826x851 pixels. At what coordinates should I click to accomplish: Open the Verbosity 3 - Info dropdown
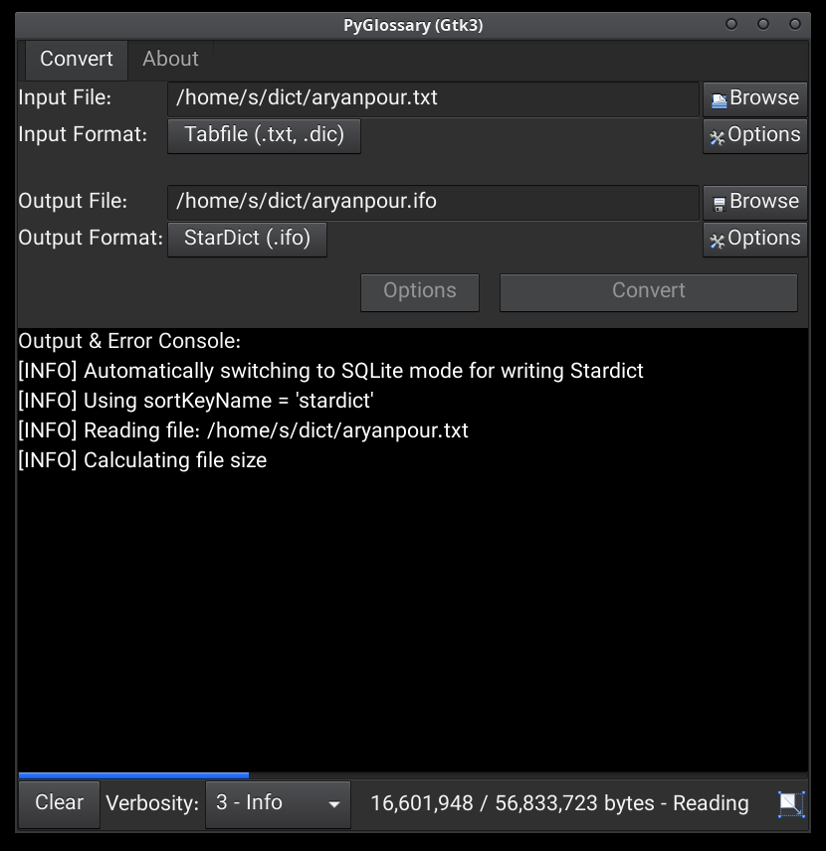278,804
